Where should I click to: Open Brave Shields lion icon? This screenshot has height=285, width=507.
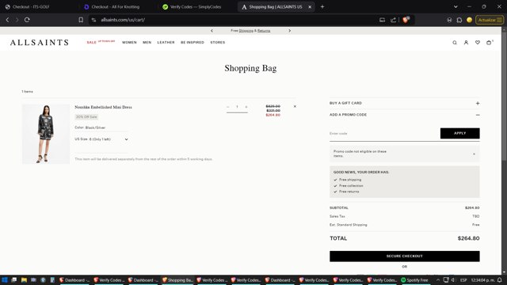tap(406, 20)
